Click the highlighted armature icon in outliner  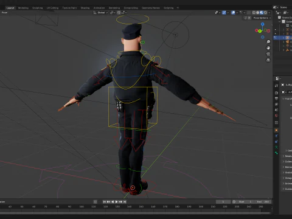287,38
